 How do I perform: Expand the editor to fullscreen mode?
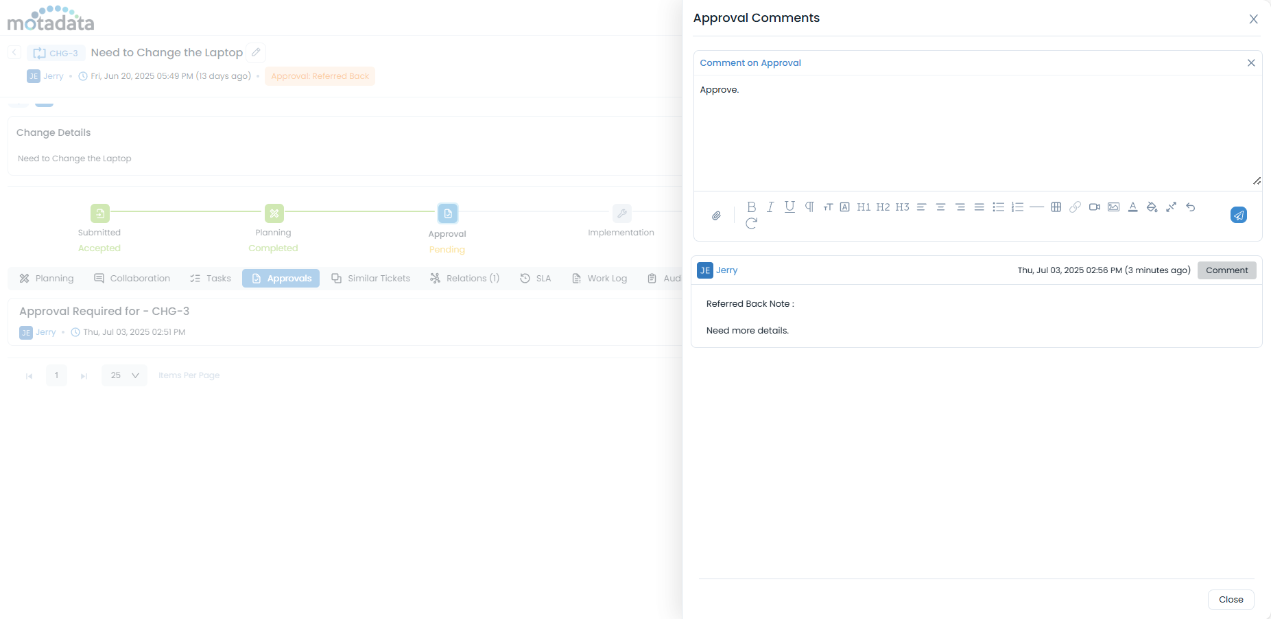[x=1171, y=207]
